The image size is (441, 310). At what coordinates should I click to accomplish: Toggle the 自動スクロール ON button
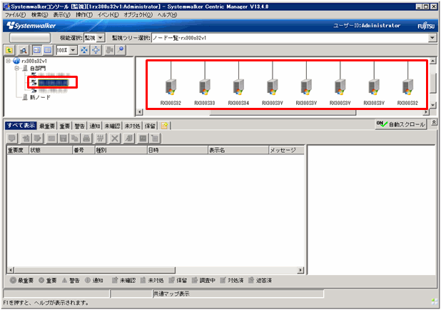[x=401, y=124]
